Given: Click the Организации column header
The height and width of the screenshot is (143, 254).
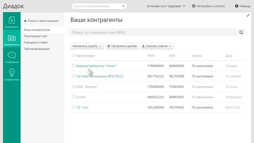Looking at the screenshot, I should click(x=85, y=56).
